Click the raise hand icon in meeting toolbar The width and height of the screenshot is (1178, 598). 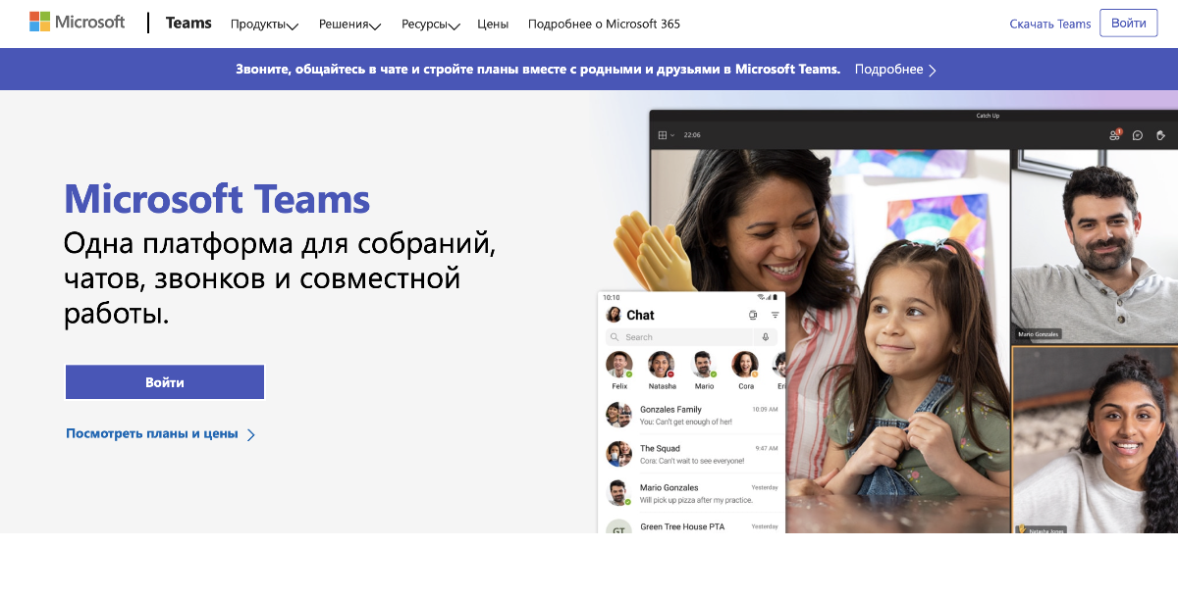click(1160, 135)
